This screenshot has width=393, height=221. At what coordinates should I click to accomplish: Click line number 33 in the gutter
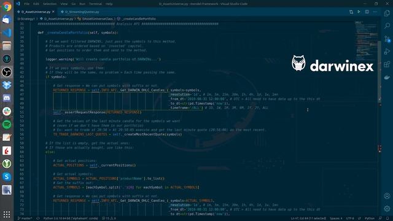pyautogui.click(x=22, y=33)
